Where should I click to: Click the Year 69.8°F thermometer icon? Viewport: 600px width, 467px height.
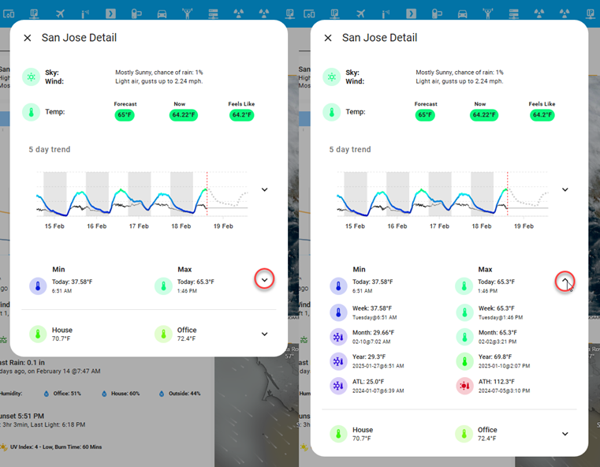pos(464,361)
